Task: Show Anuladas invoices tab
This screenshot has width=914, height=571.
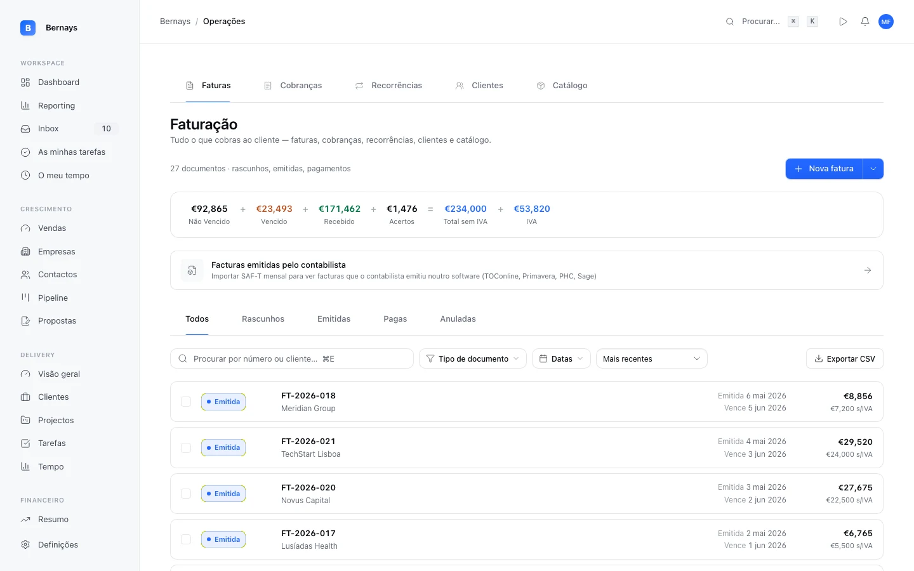Action: [458, 319]
